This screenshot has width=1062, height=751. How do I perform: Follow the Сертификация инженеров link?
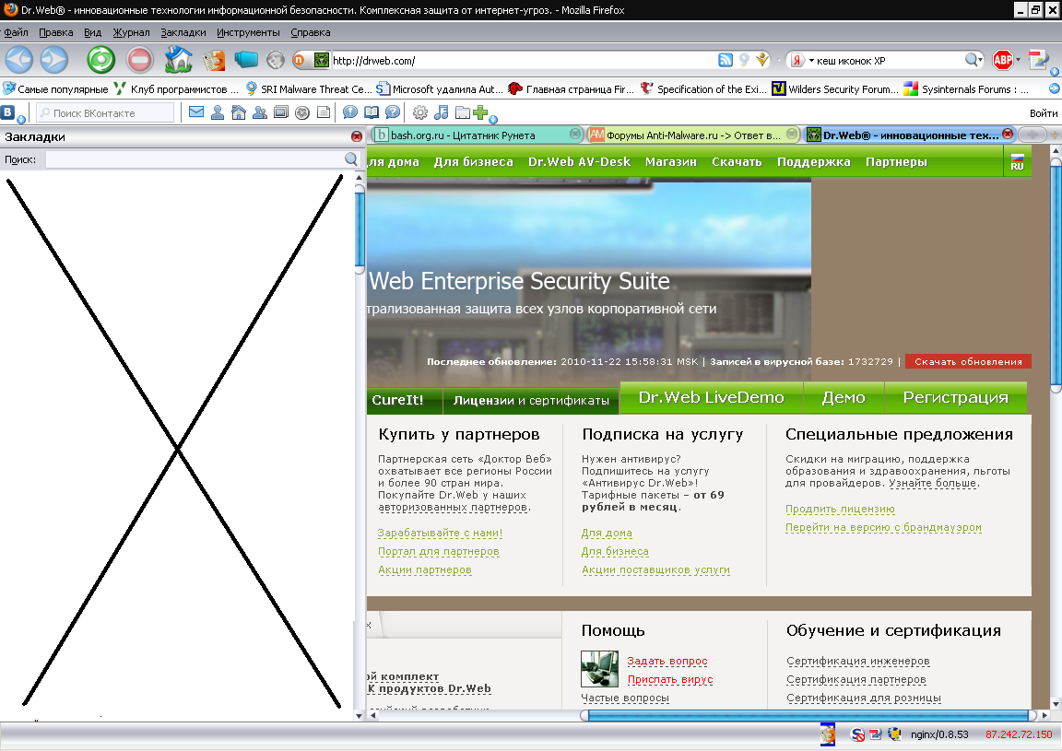858,661
